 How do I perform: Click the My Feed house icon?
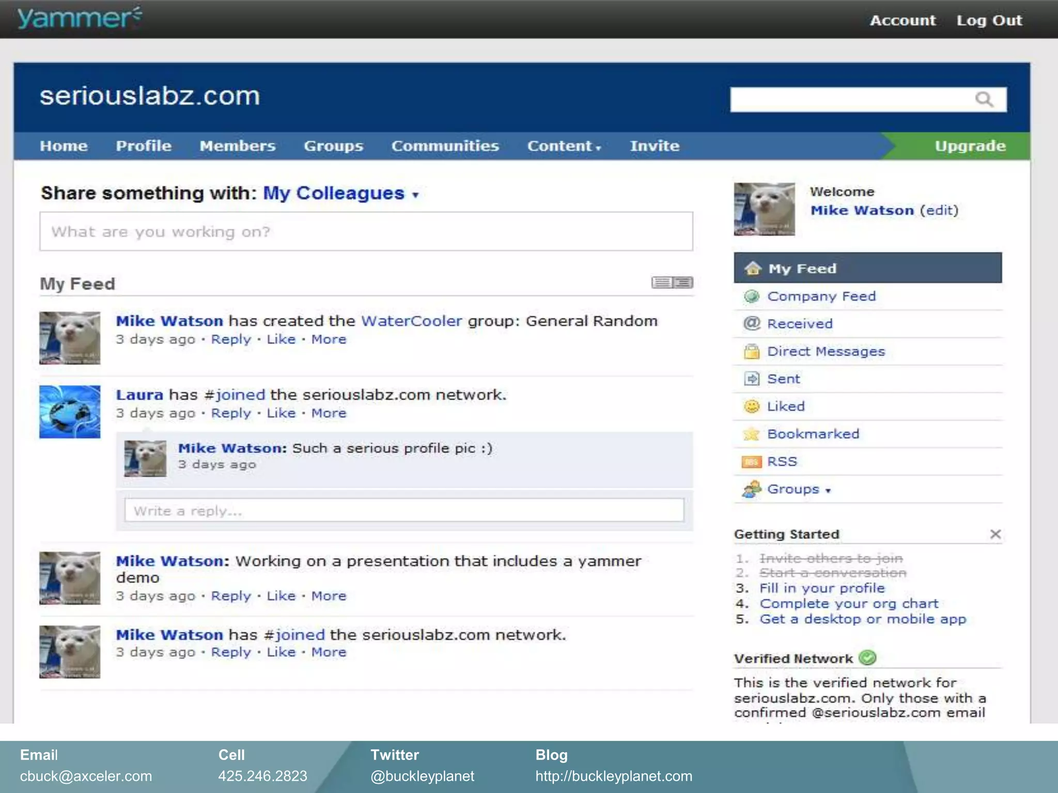[752, 268]
